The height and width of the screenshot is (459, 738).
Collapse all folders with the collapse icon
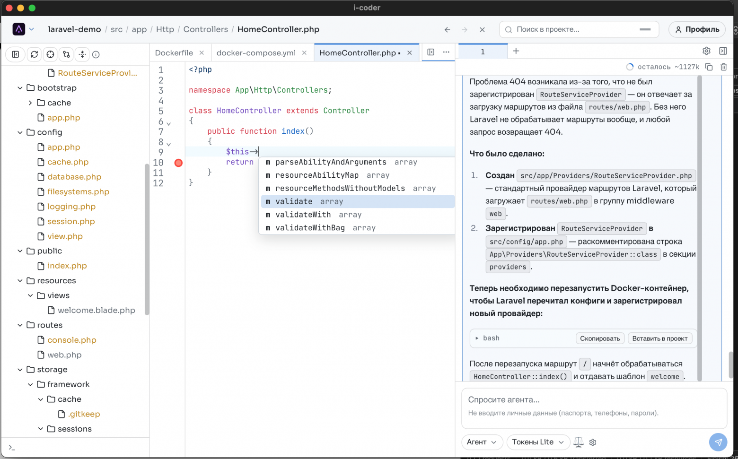[x=82, y=54]
